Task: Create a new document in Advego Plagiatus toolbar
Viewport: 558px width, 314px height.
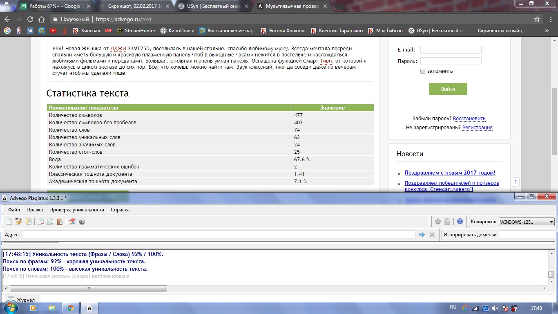Action: 9,222
